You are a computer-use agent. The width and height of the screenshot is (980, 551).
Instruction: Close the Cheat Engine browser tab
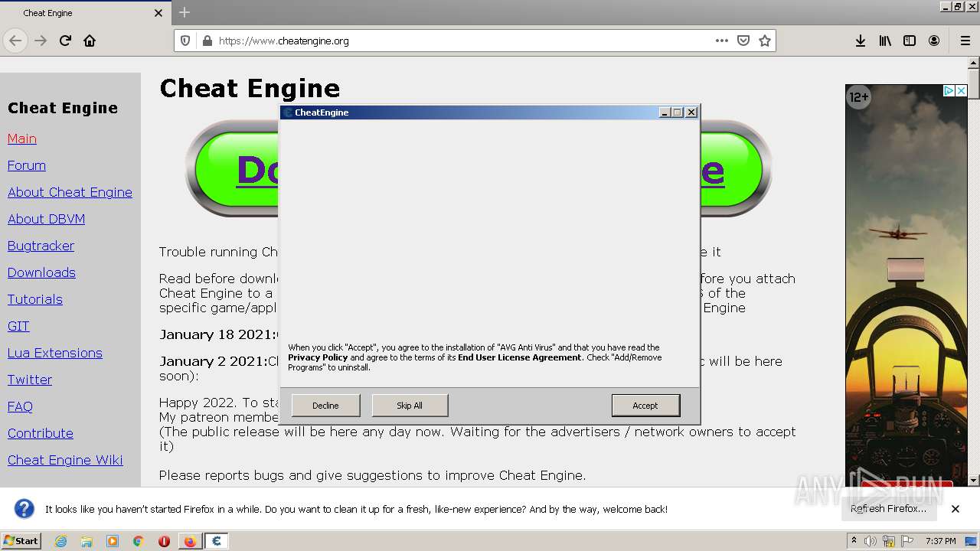158,13
